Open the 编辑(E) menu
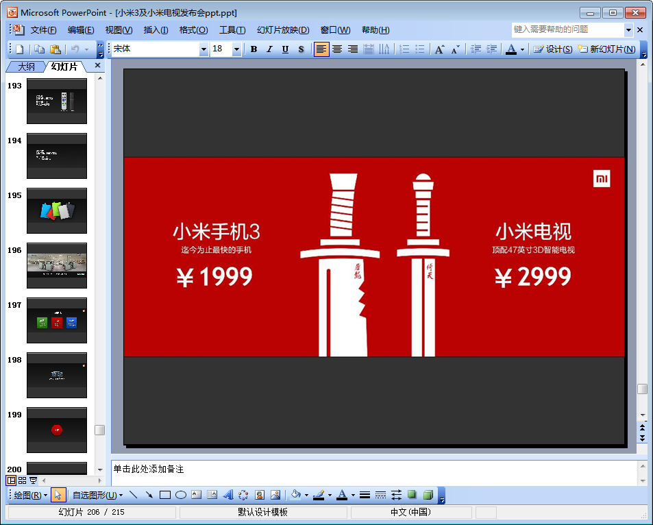This screenshot has width=653, height=525. [81, 30]
